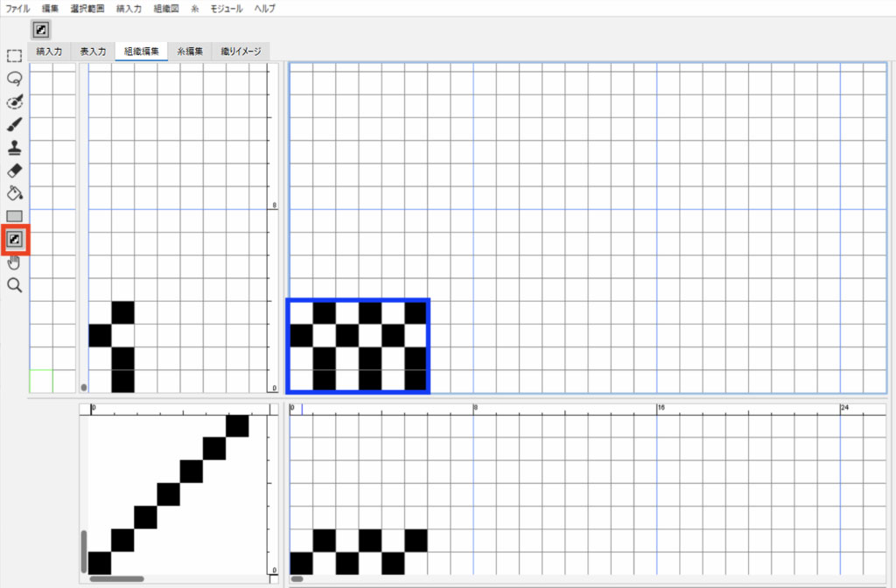The width and height of the screenshot is (896, 588).
Task: Activate the hand pan tool
Action: 14,262
